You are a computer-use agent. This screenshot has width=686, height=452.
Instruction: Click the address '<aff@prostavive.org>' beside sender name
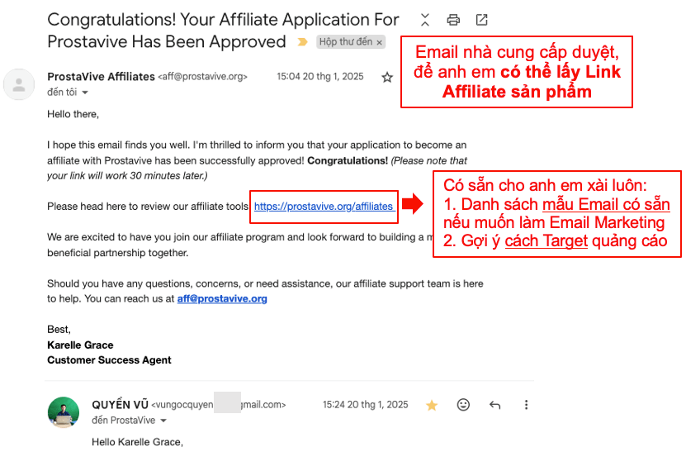(202, 77)
